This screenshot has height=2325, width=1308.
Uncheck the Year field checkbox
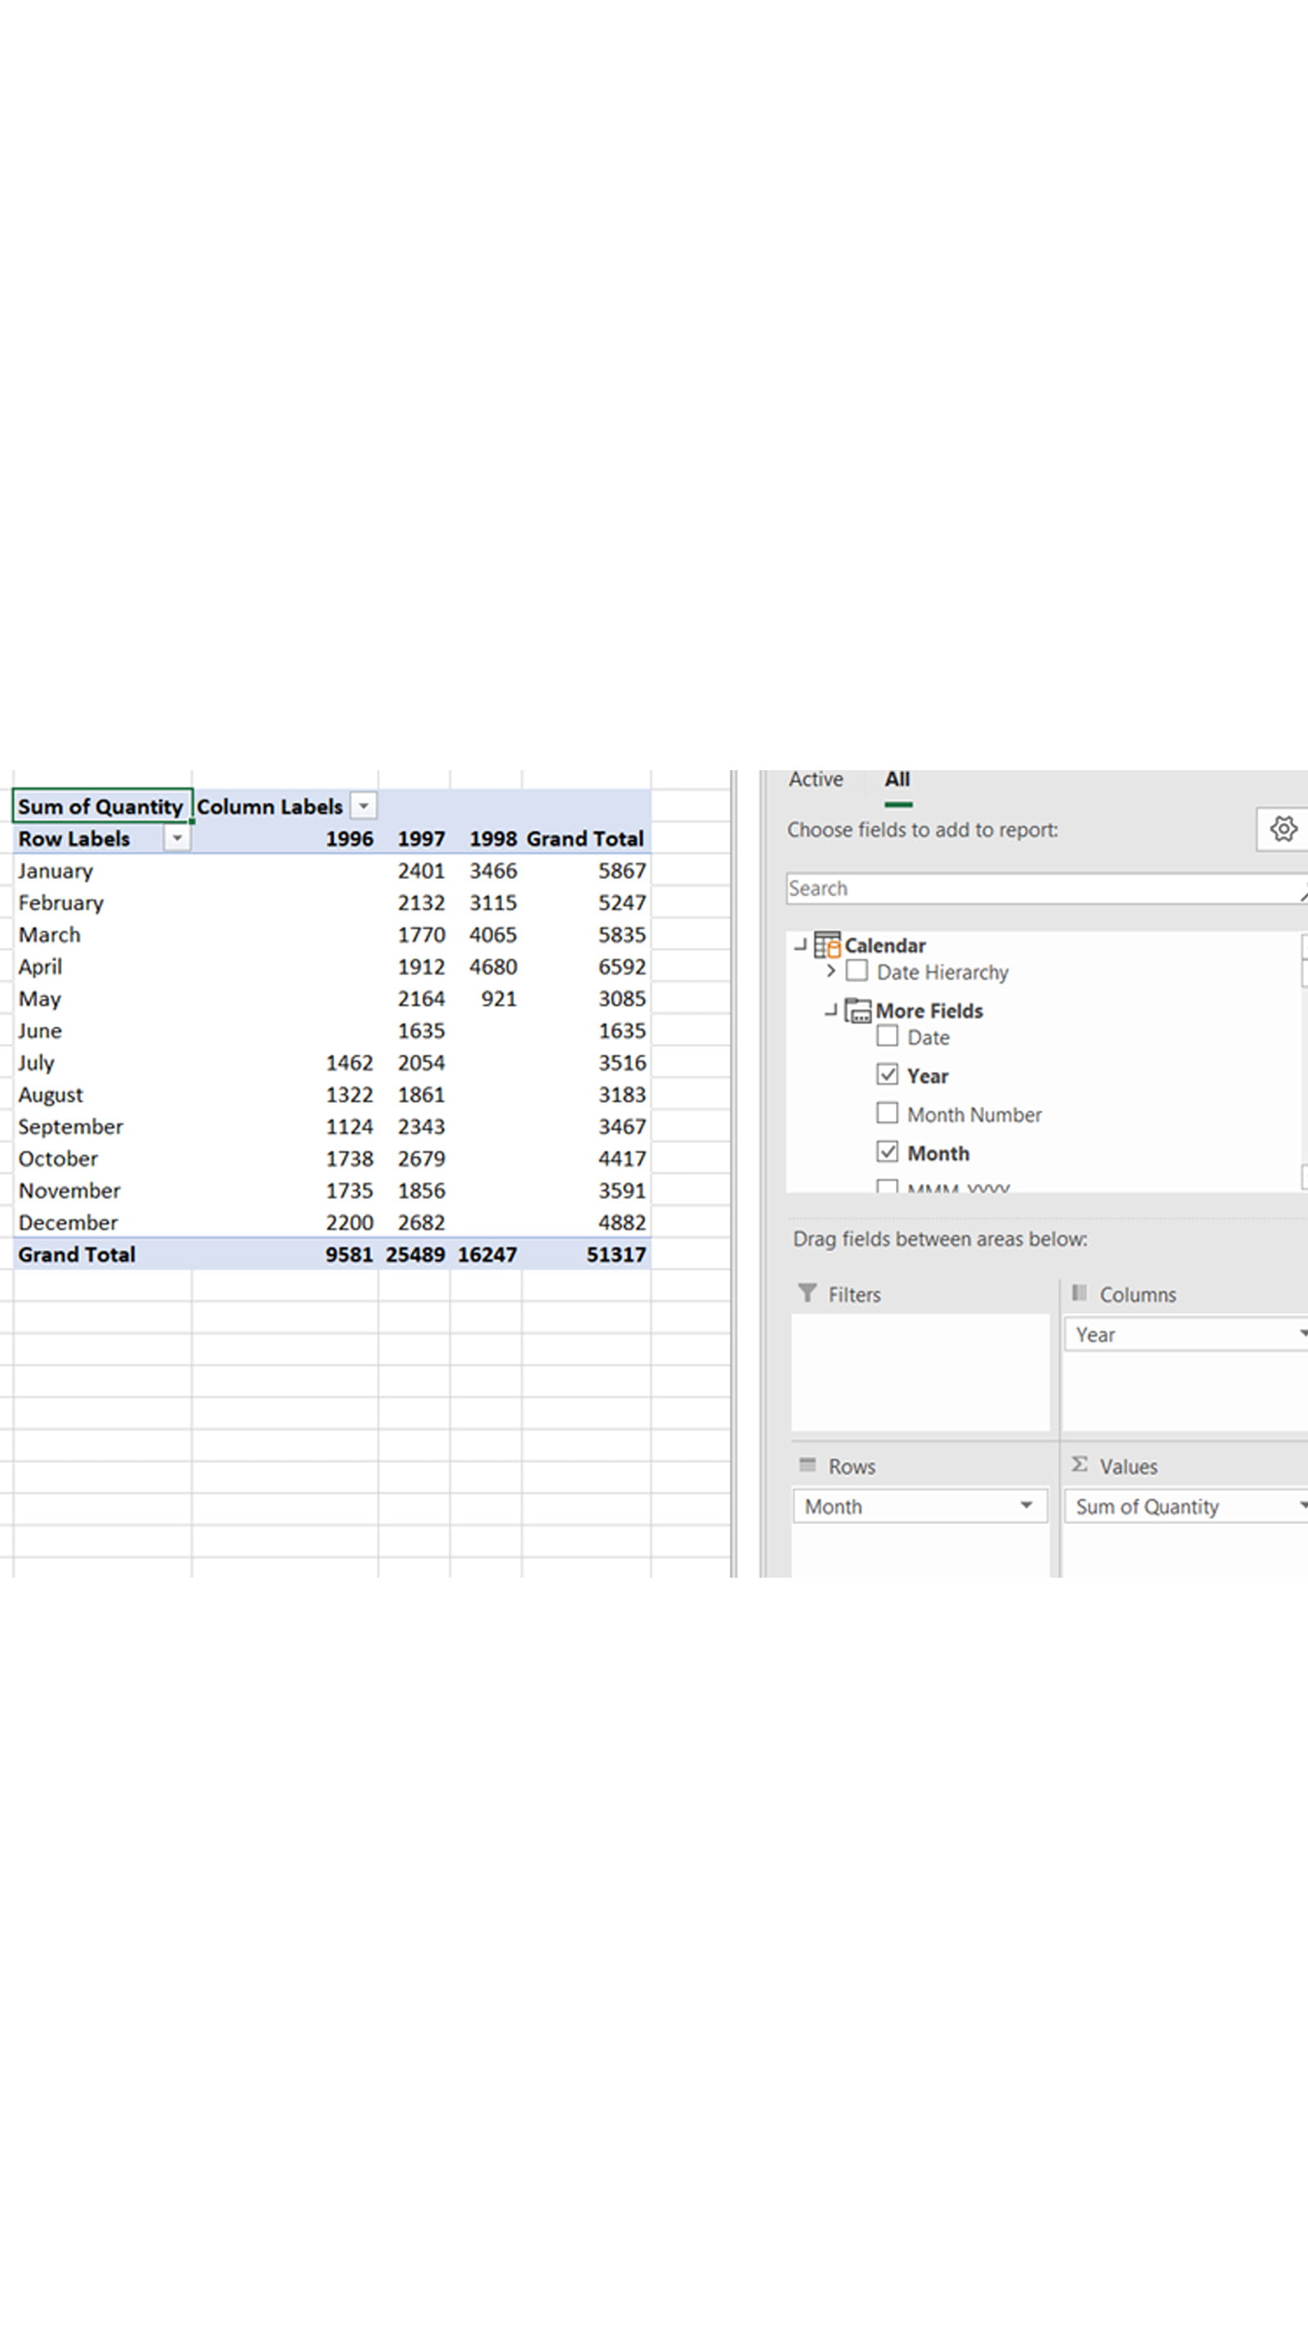[x=887, y=1074]
